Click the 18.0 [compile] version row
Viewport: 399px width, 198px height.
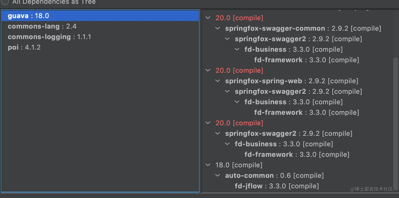239,165
